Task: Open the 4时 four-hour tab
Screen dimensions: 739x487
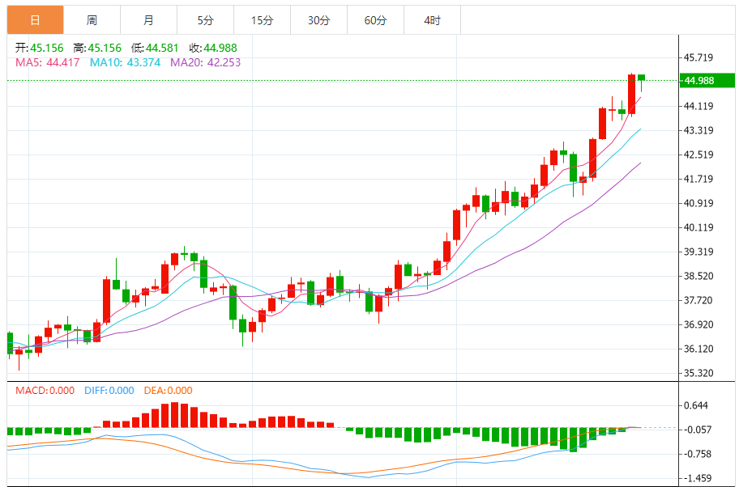Action: (x=432, y=20)
